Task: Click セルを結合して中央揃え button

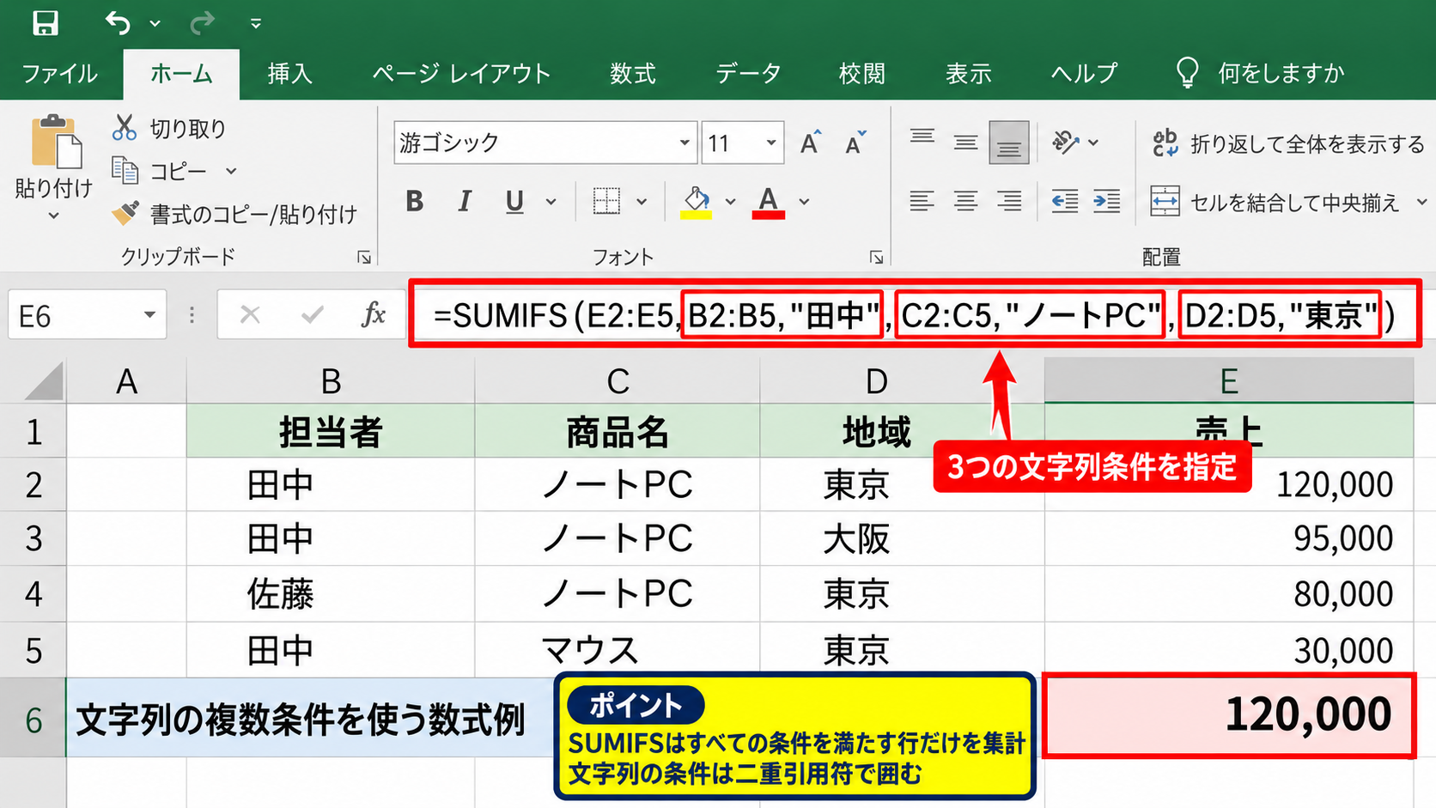Action: [x=1275, y=202]
